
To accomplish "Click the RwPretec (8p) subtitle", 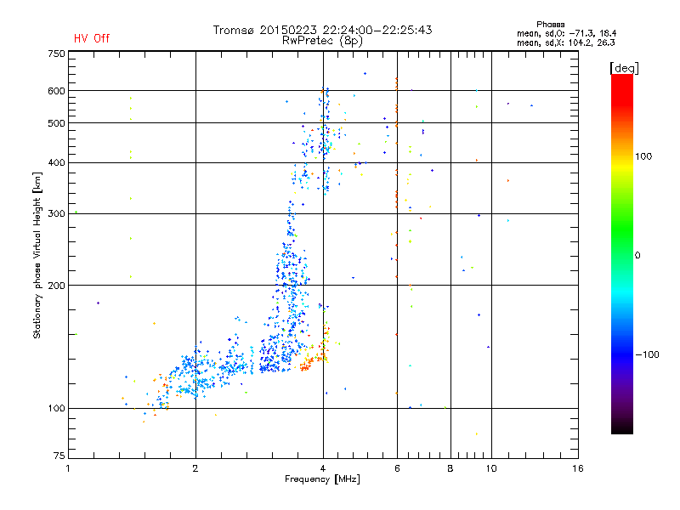I will [x=322, y=40].
